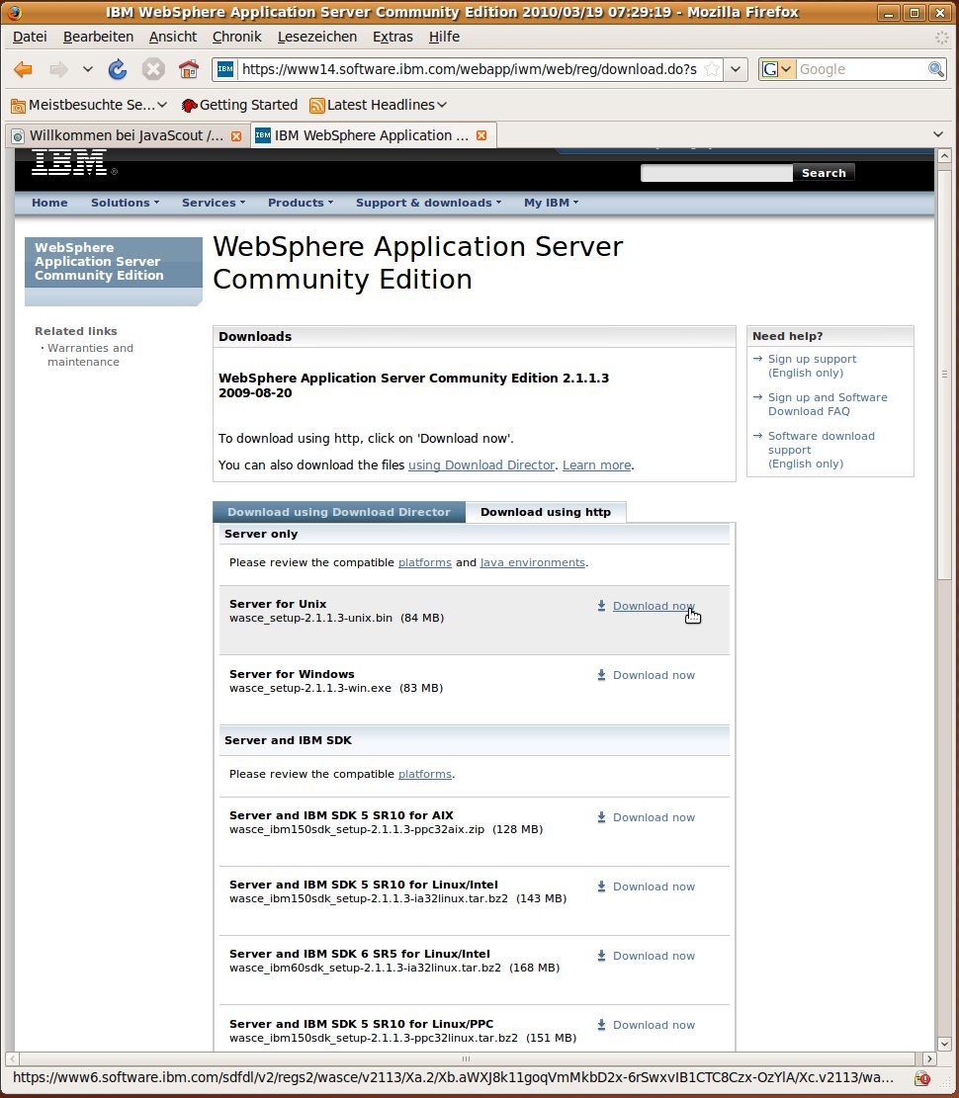Screen dimensions: 959x1098
Task: Reload the page with the refresh icon
Action: pyautogui.click(x=118, y=69)
